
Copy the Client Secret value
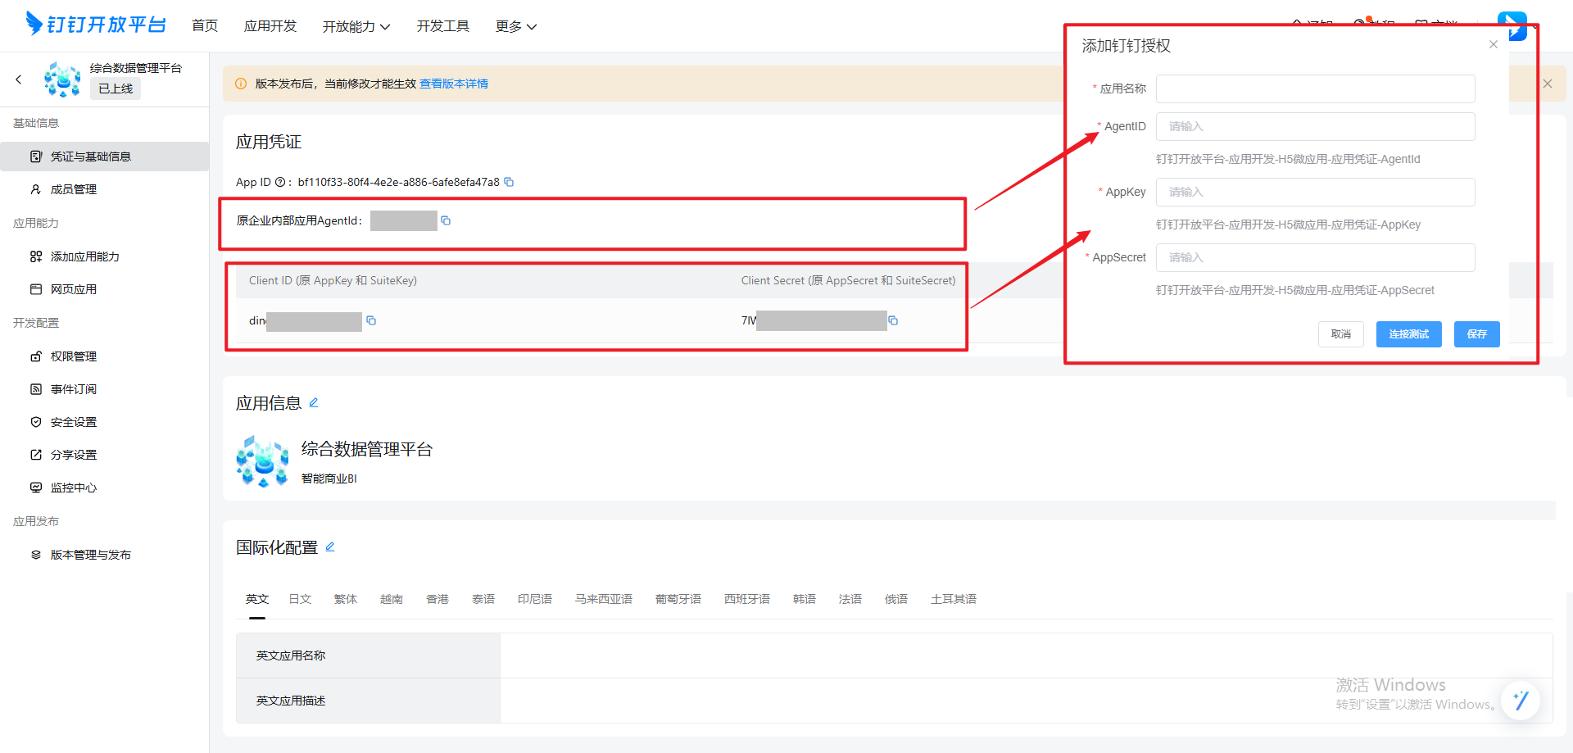[893, 320]
